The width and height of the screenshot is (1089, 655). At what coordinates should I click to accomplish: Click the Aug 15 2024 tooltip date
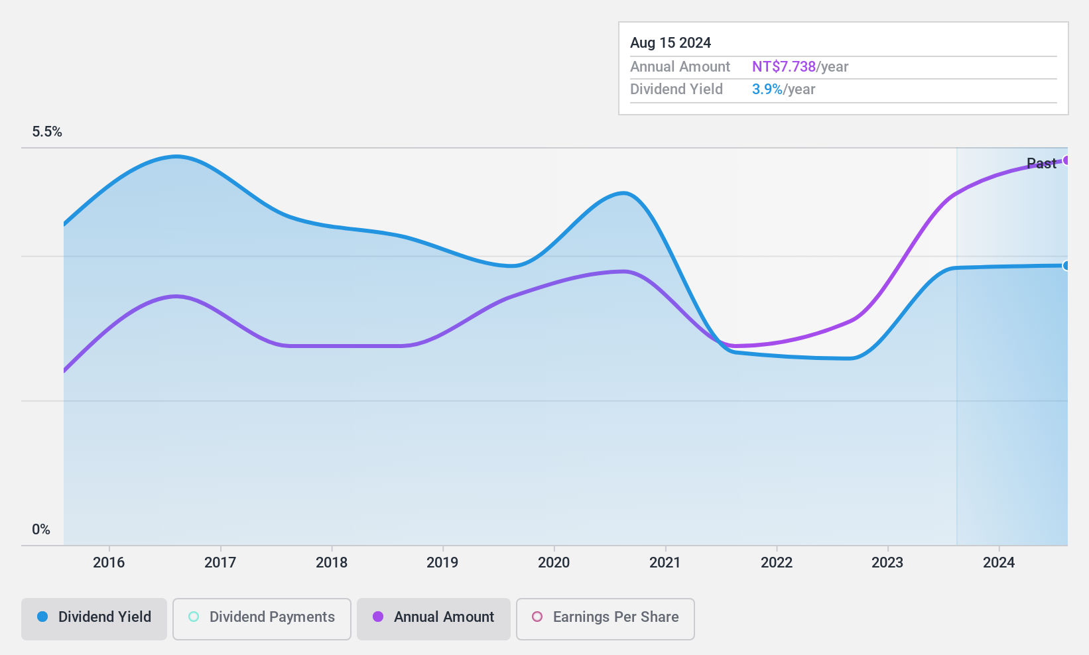(x=671, y=43)
